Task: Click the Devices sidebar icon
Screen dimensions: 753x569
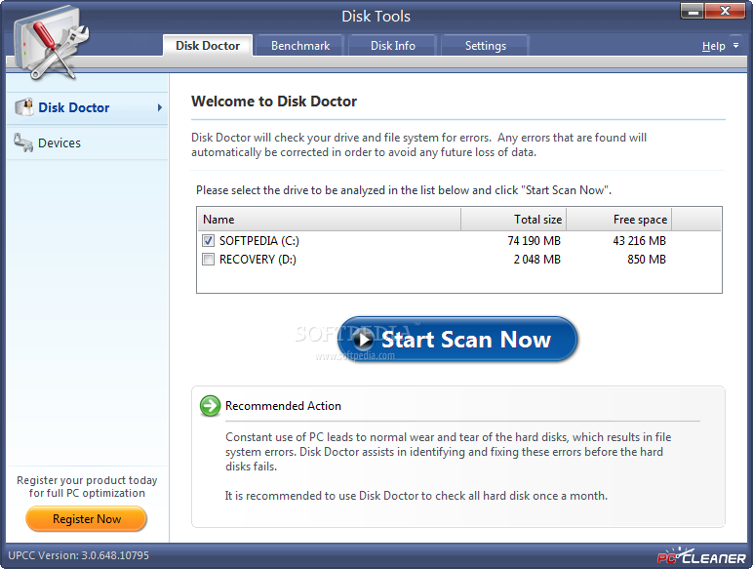Action: coord(23,142)
